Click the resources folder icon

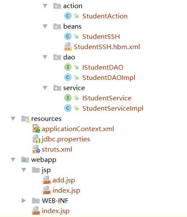(25, 119)
